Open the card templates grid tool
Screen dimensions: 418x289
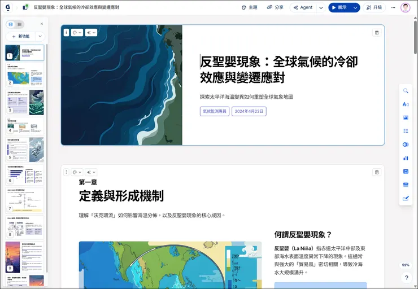pyautogui.click(x=406, y=131)
